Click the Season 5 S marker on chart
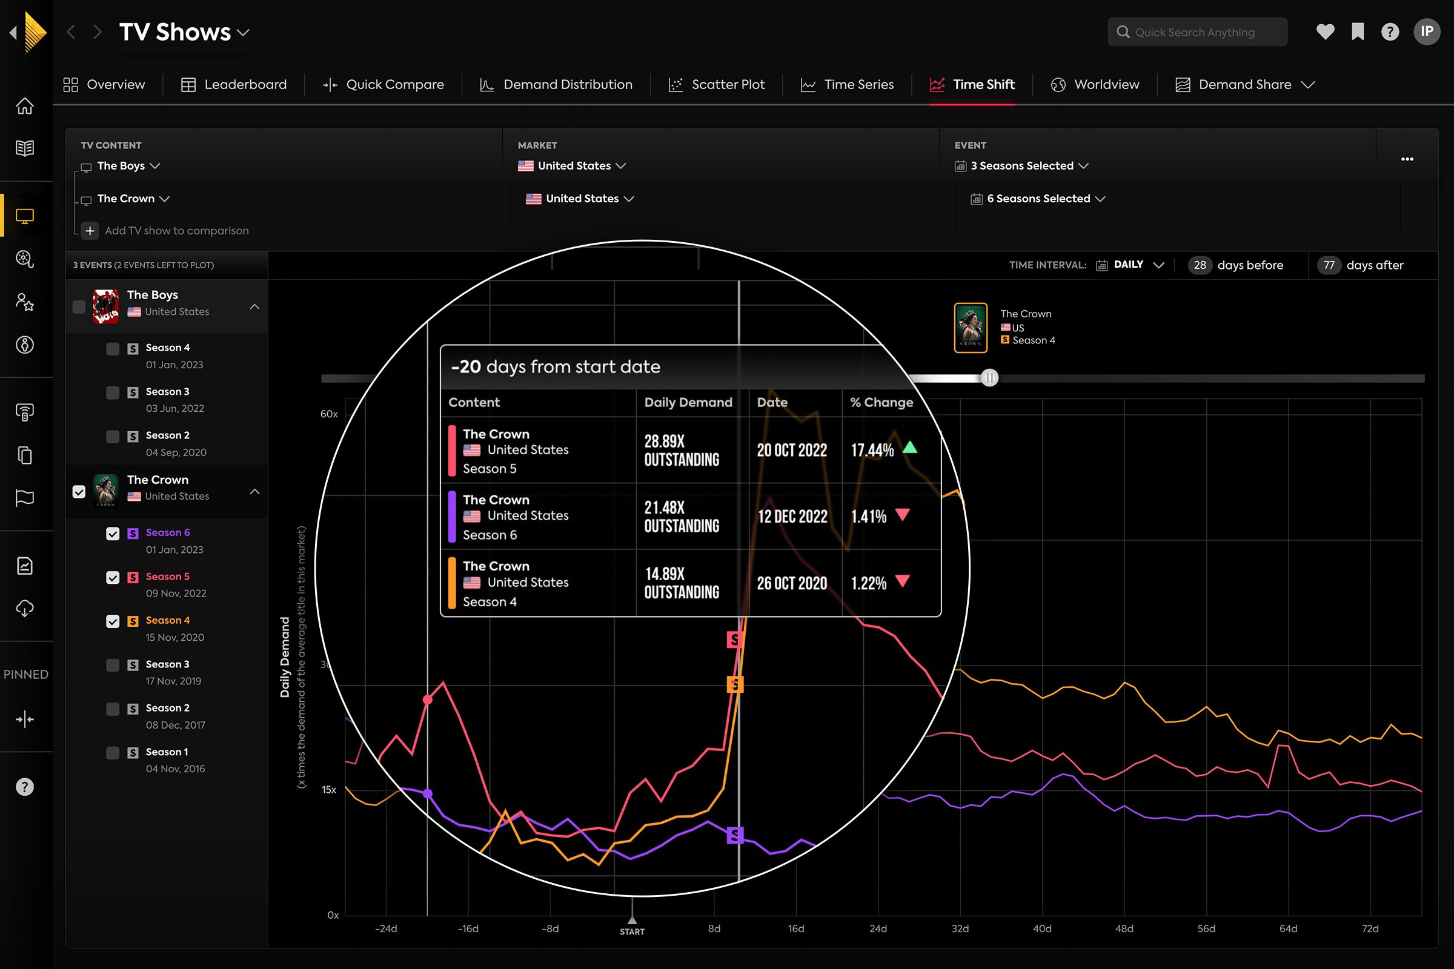This screenshot has height=969, width=1454. pos(734,640)
